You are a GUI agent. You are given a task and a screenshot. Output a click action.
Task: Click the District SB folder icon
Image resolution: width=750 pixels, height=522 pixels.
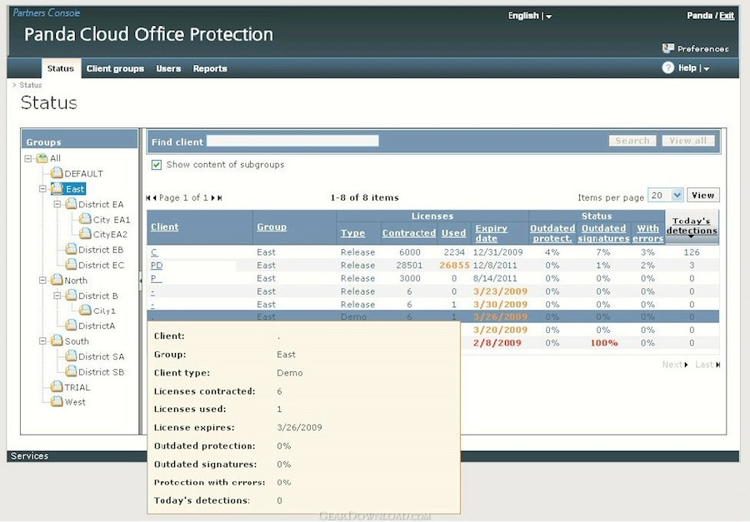click(x=71, y=371)
